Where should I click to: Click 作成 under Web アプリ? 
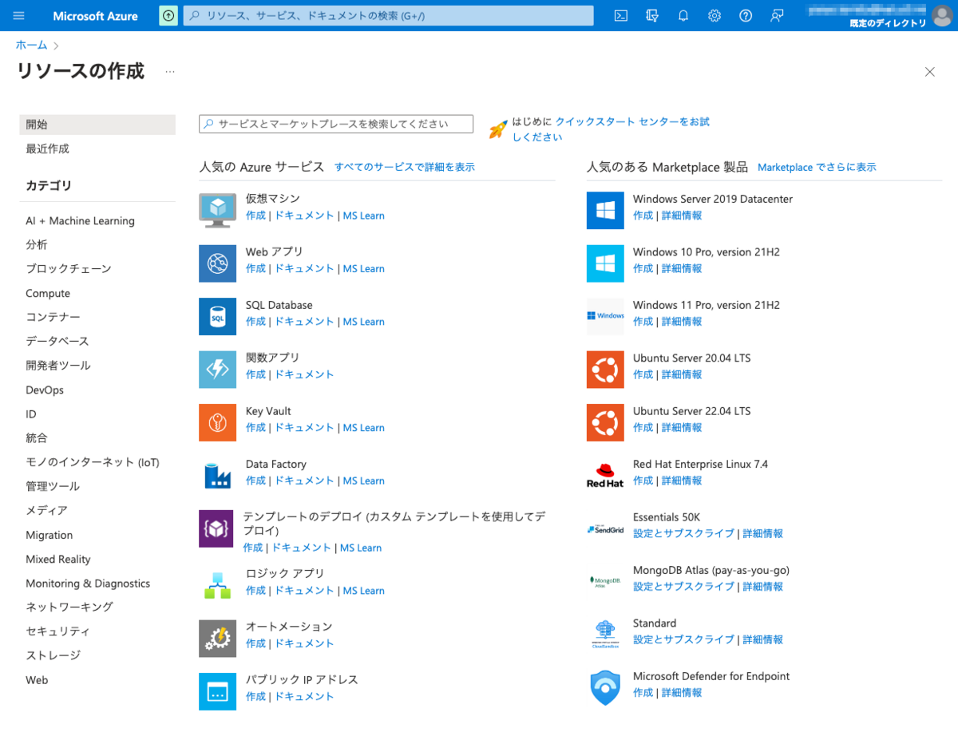pos(255,268)
